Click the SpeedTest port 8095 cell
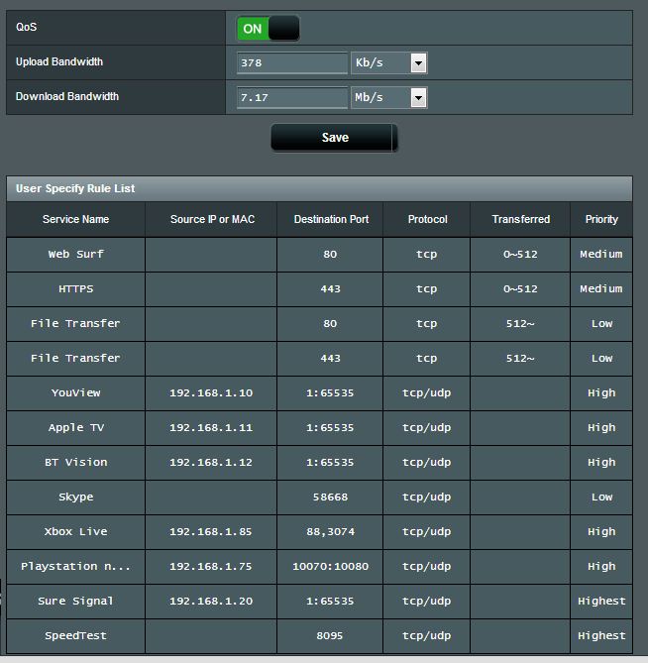This screenshot has width=648, height=663. pyautogui.click(x=330, y=635)
